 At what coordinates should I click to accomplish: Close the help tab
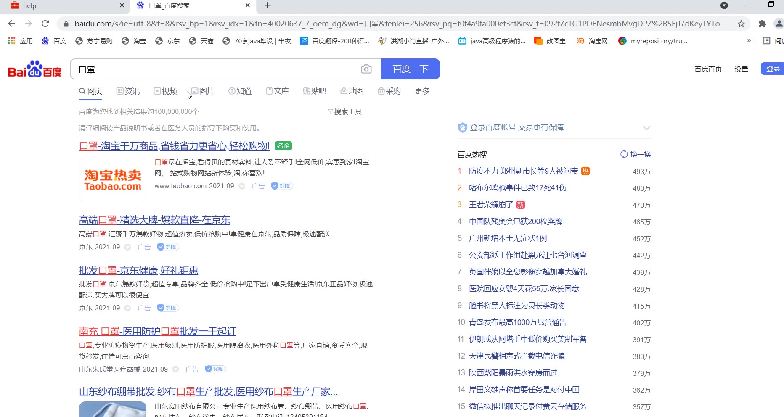(122, 5)
